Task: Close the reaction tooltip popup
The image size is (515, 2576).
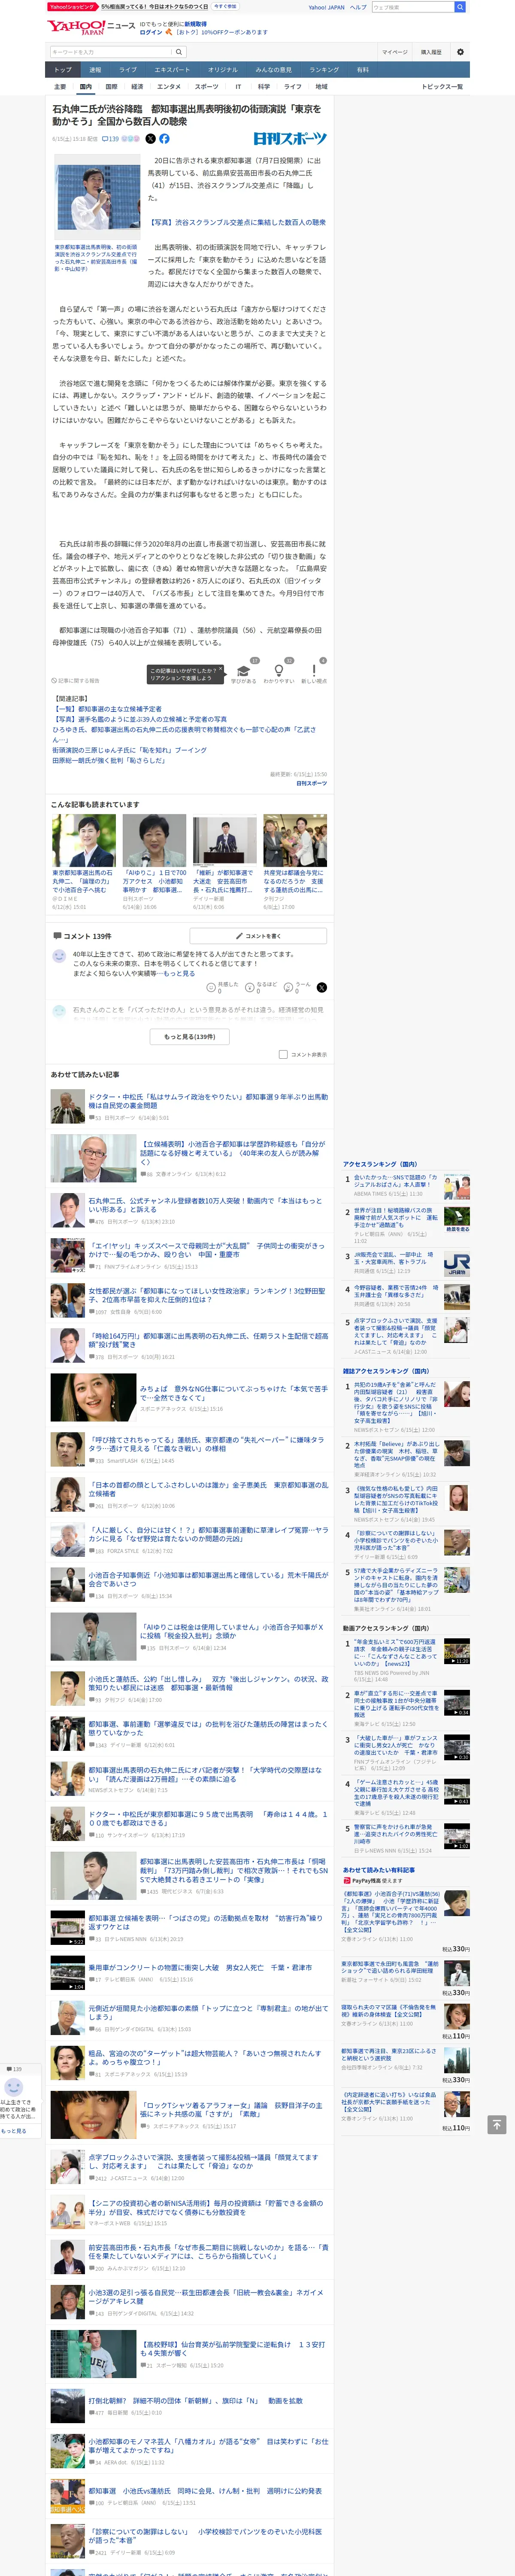Action: pos(221,669)
